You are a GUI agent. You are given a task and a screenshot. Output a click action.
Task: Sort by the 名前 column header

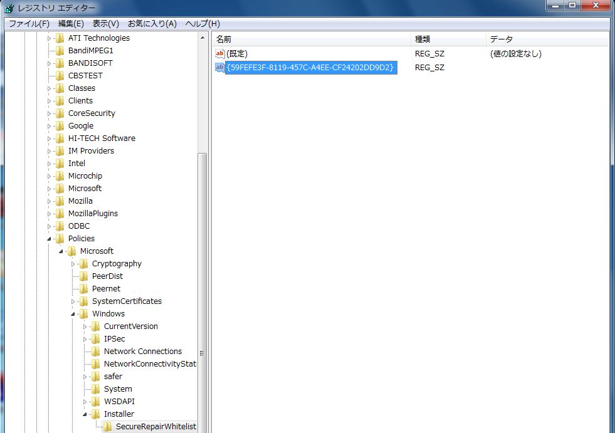click(x=312, y=39)
